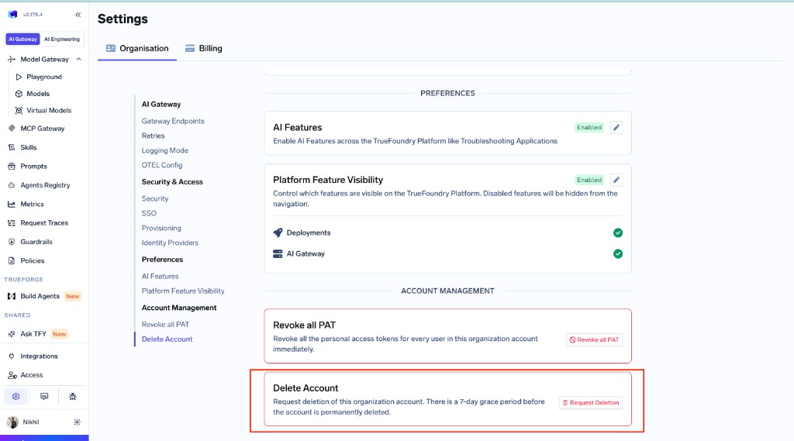The image size is (794, 441).
Task: Open MCP Gateway
Action: tap(43, 129)
